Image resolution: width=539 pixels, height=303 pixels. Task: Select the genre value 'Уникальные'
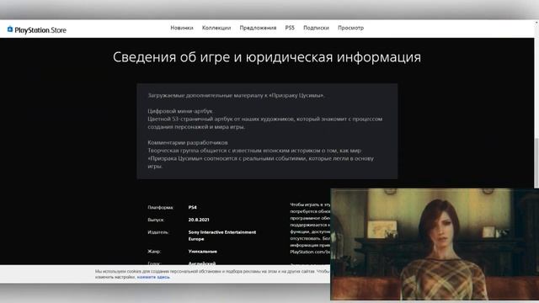point(202,252)
